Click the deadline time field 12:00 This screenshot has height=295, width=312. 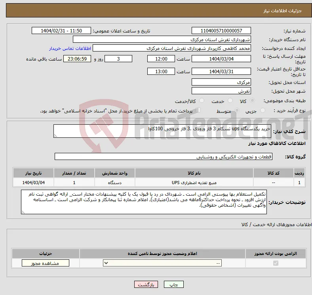[161, 59]
